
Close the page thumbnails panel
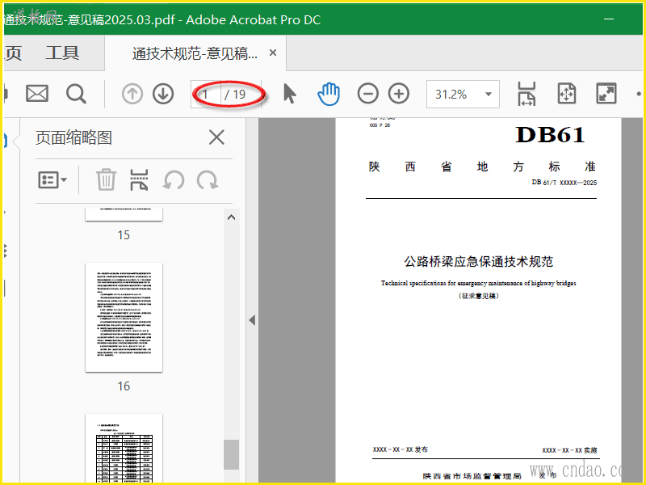click(216, 137)
